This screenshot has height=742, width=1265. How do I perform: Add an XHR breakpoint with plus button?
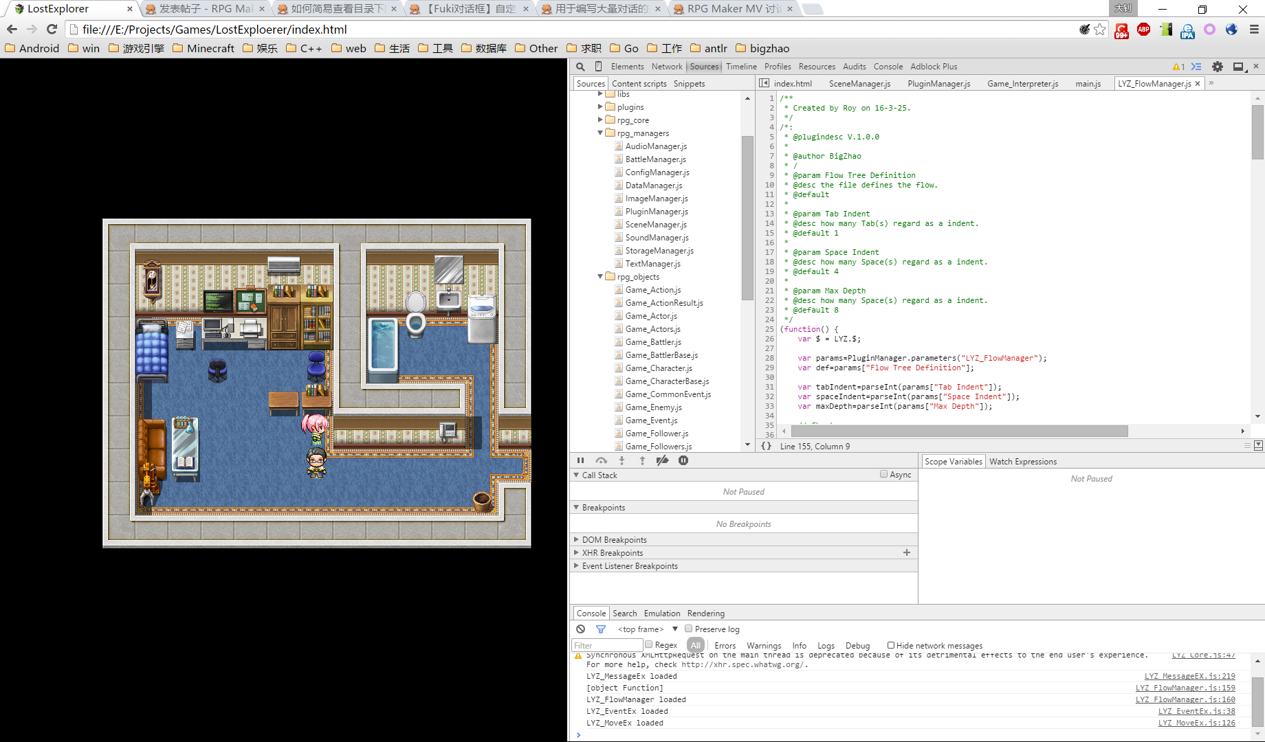coord(907,552)
